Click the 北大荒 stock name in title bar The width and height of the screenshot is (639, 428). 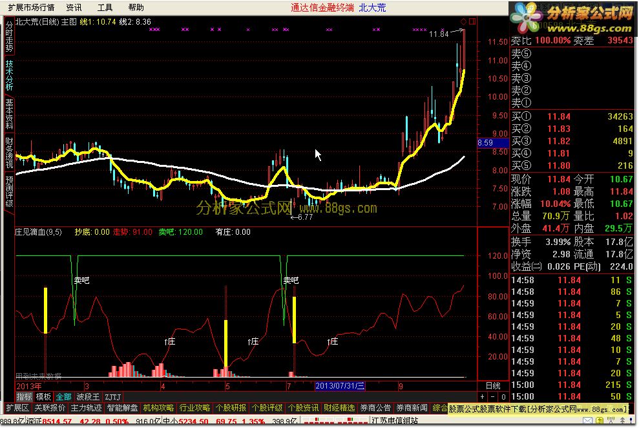pos(372,7)
